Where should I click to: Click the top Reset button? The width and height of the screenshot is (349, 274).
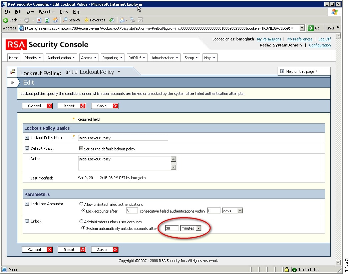[72, 106]
